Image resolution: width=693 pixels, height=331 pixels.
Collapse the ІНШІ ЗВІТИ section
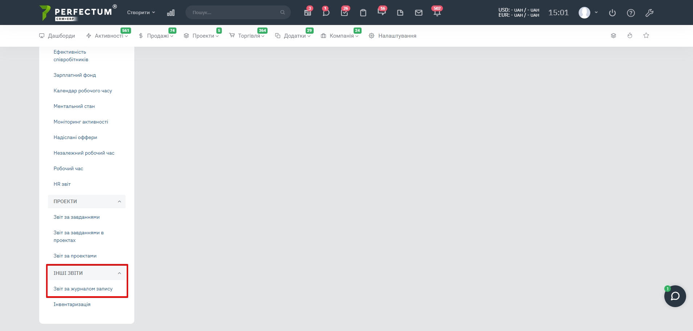coord(119,273)
